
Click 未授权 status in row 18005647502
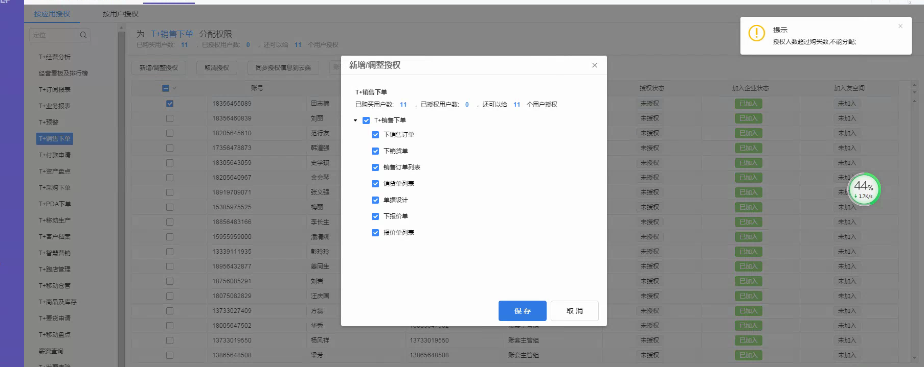coord(650,326)
